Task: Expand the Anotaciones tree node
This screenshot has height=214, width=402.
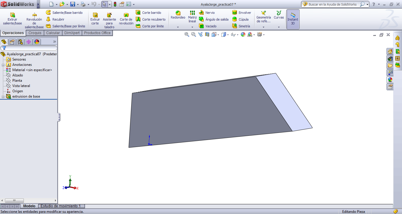Action: 3,64
